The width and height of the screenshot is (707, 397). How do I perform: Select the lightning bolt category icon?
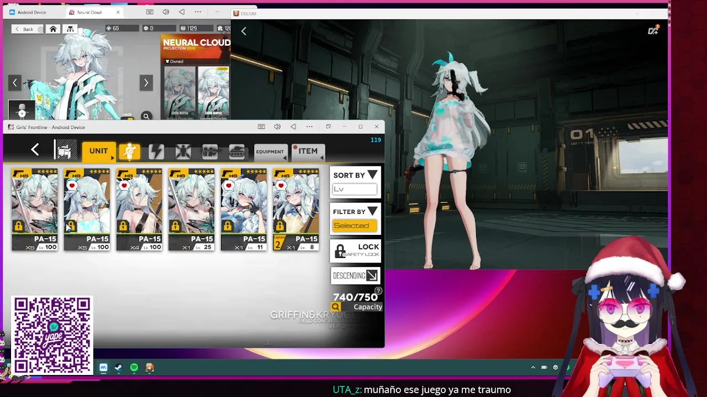[156, 152]
